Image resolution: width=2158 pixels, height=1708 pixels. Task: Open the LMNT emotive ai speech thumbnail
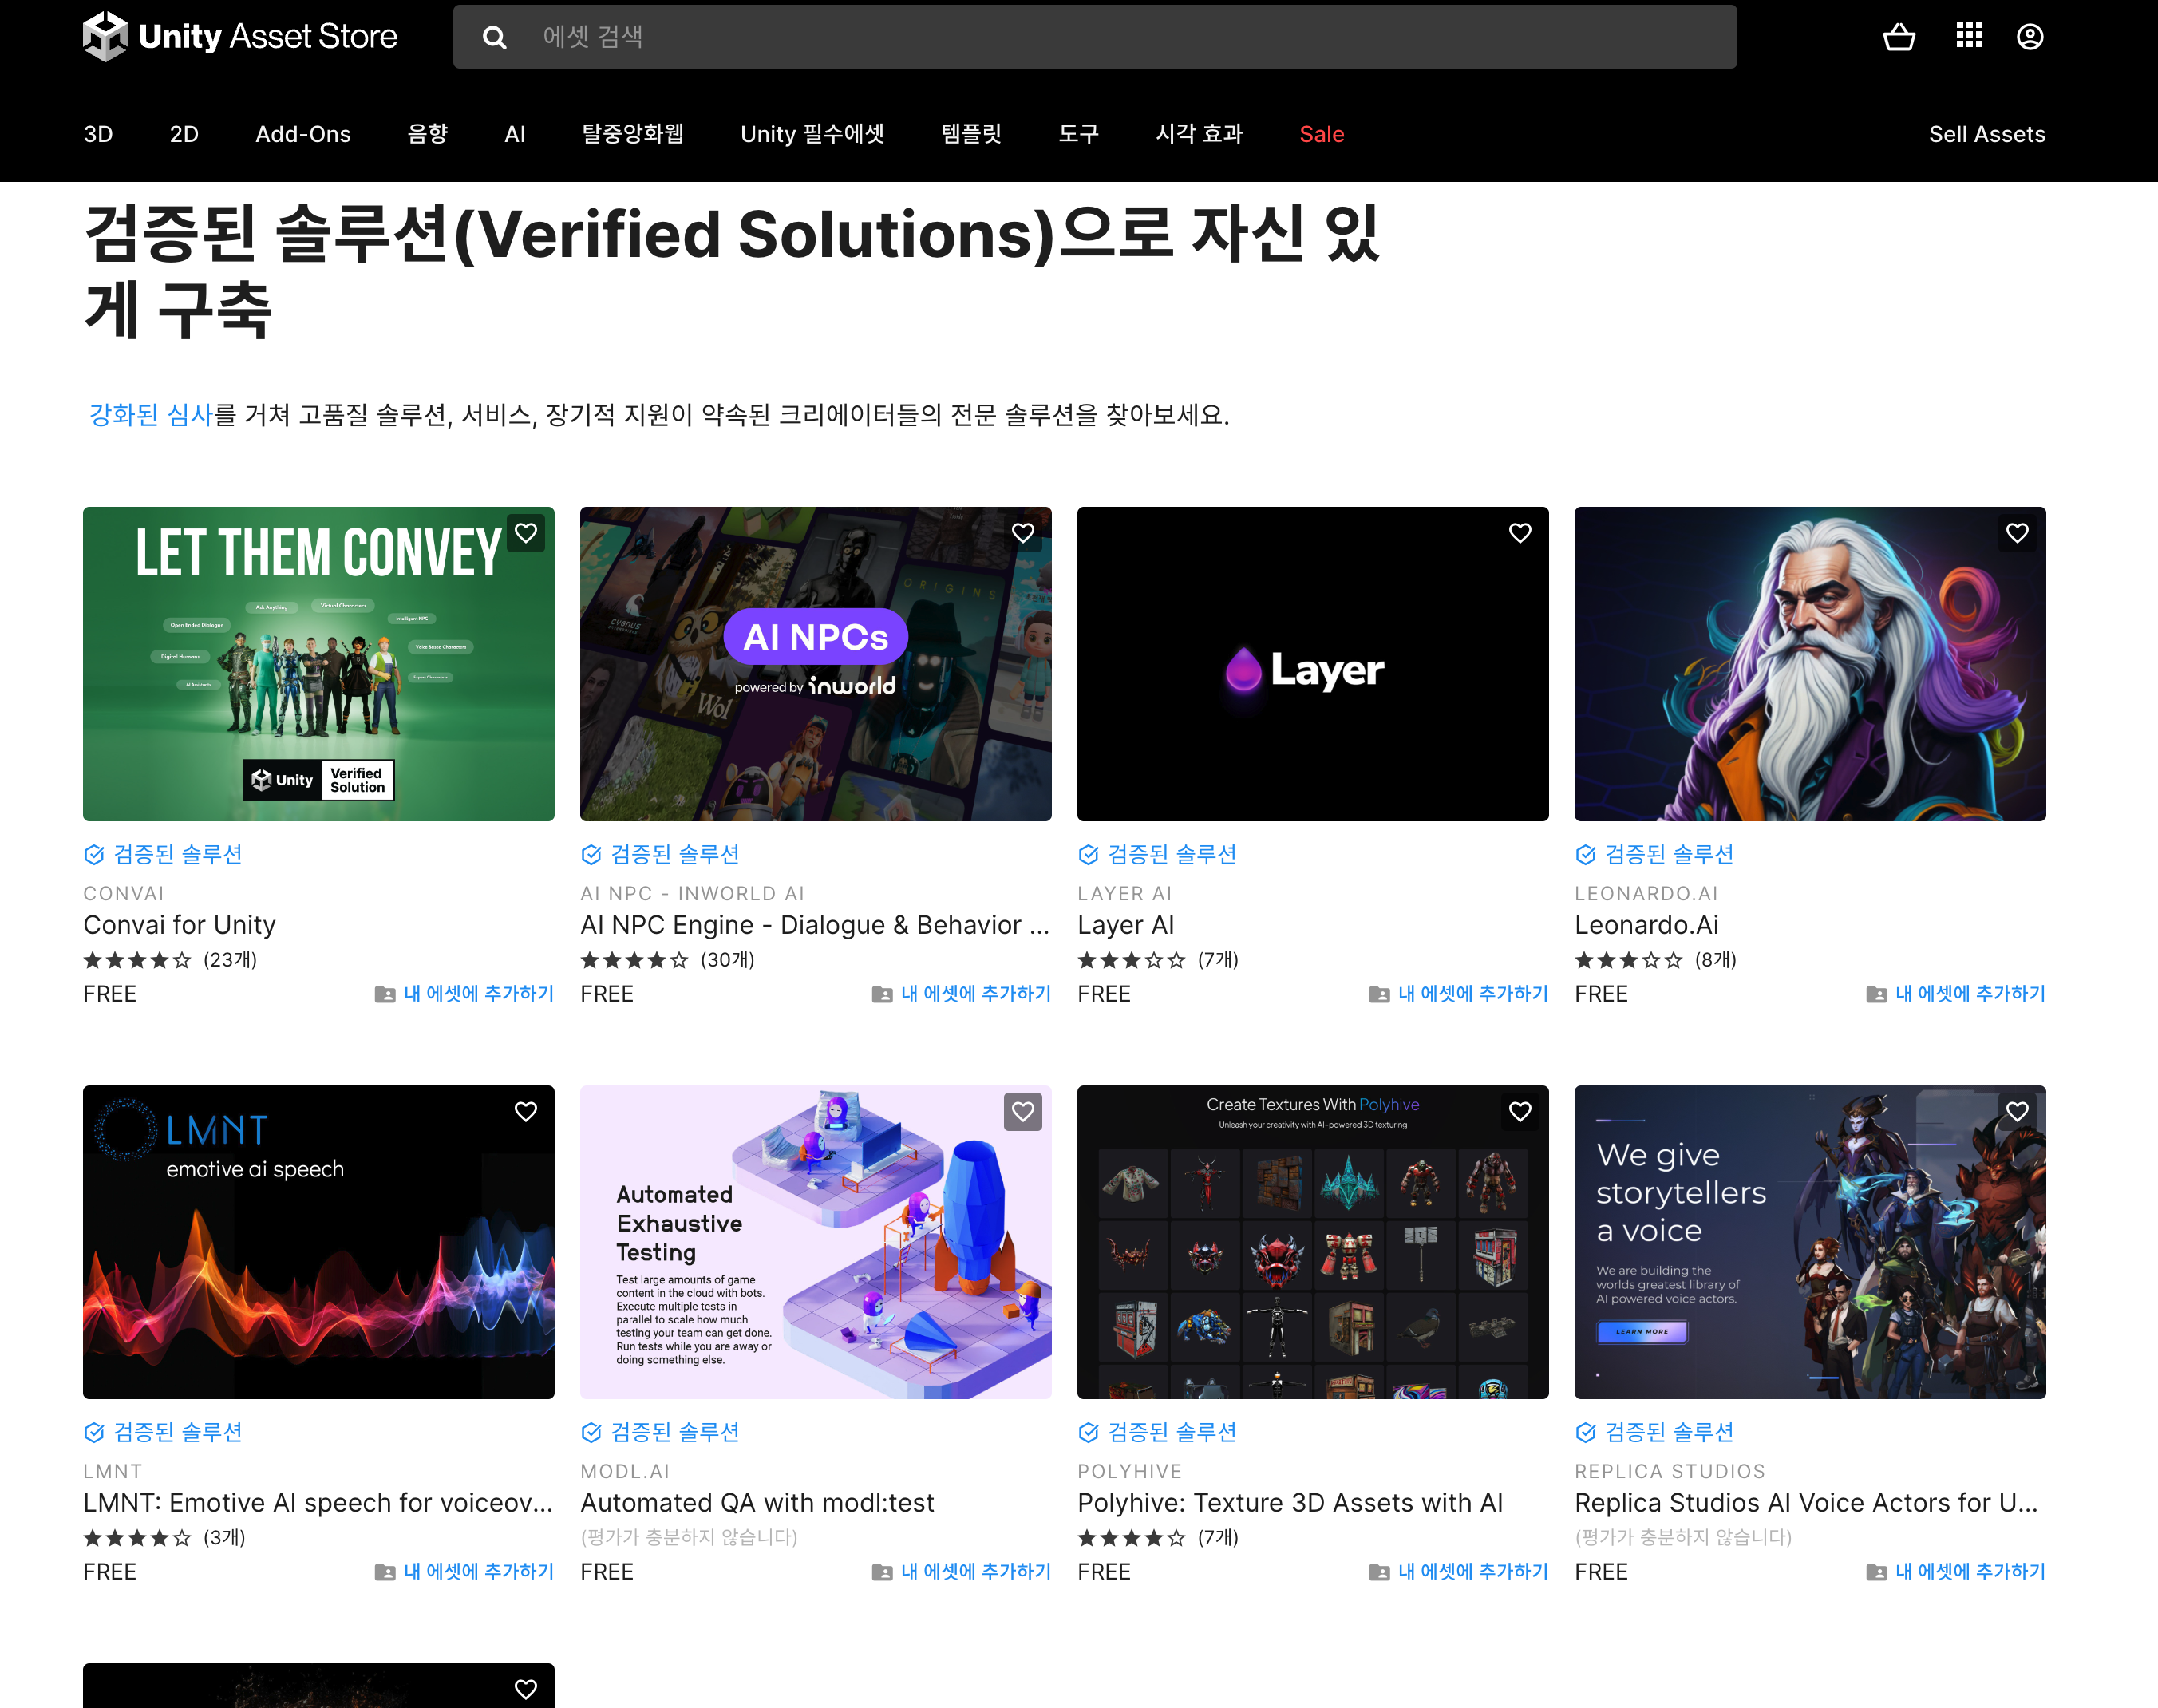coord(318,1242)
